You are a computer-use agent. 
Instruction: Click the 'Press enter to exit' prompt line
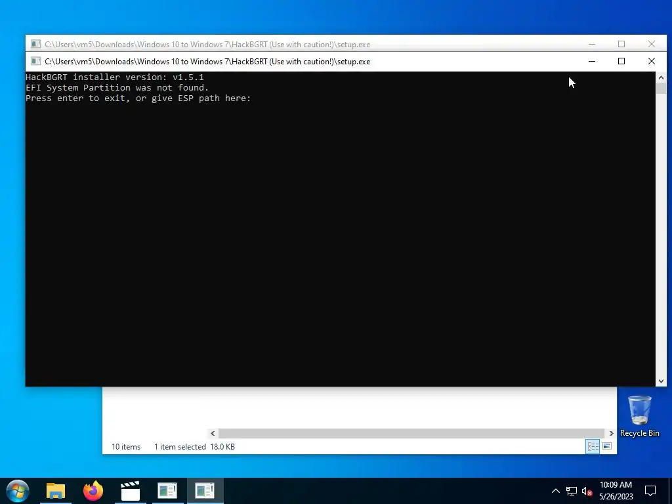(138, 98)
